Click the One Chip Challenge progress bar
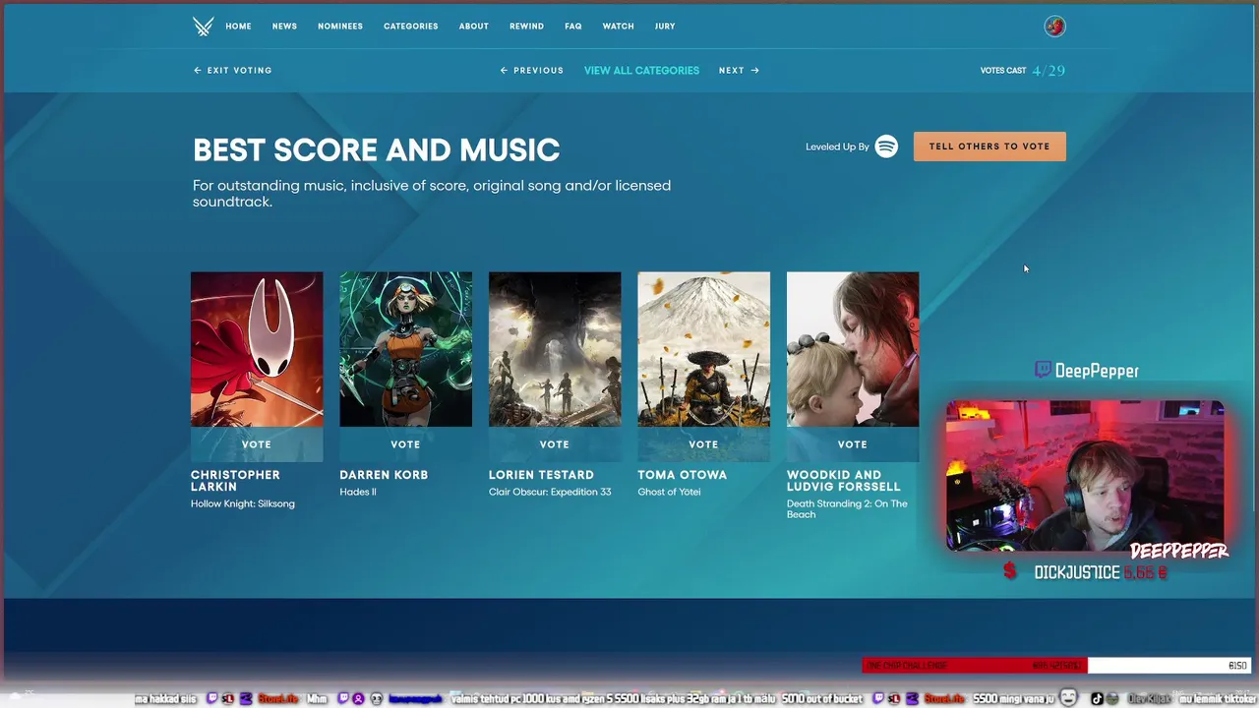The height and width of the screenshot is (708, 1259). [x=1057, y=666]
